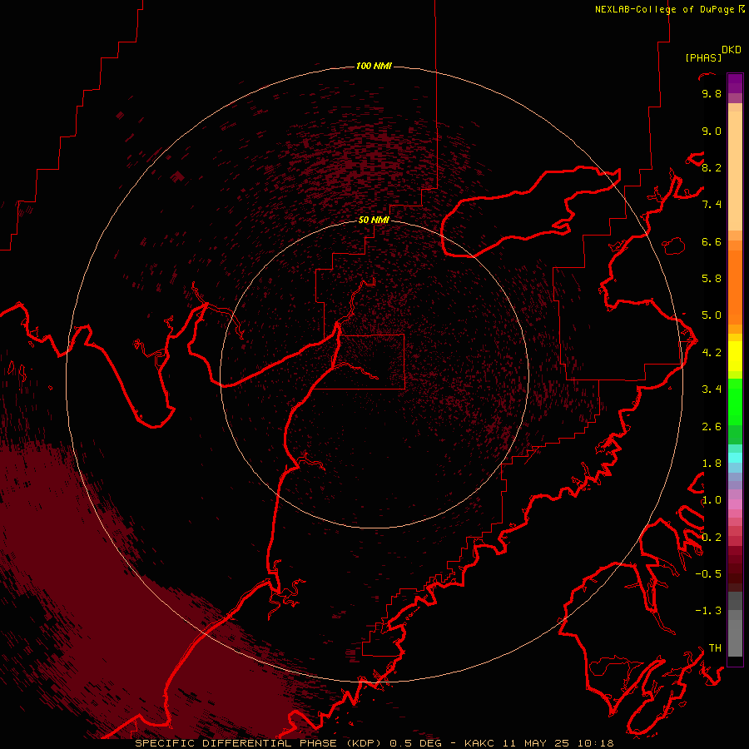Screen dimensions: 749x749
Task: Click the 4.2 value on color scale
Action: click(712, 353)
